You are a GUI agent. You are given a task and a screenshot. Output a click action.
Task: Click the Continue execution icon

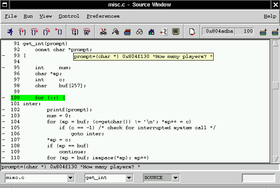[x=58, y=31]
